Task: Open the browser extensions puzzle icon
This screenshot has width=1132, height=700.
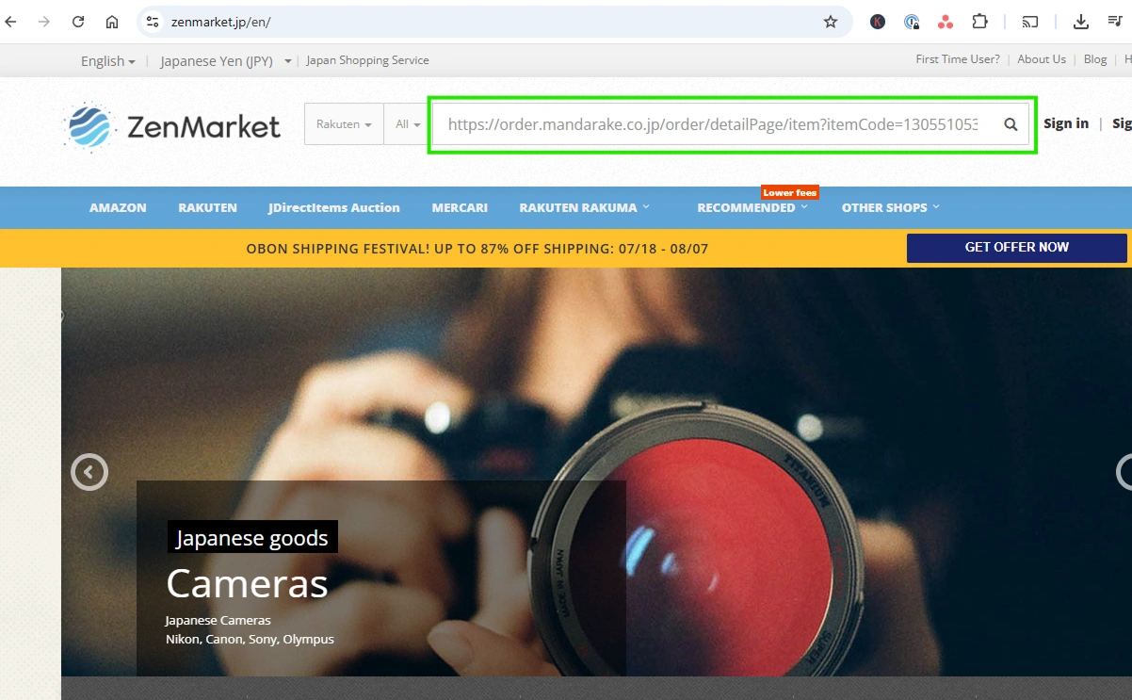Action: [979, 22]
